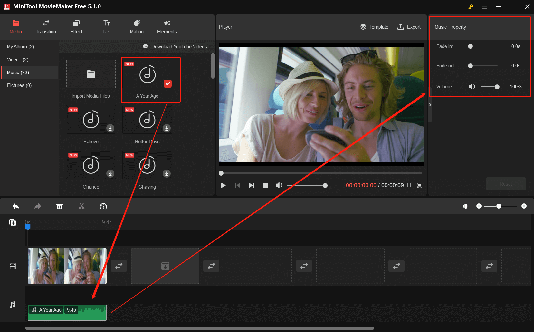Zoom out the timeline
Viewport: 534px width, 332px height.
click(x=479, y=206)
